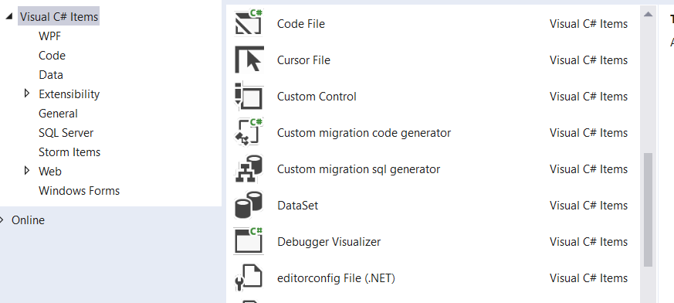Select the Extensibility category label

[x=69, y=94]
